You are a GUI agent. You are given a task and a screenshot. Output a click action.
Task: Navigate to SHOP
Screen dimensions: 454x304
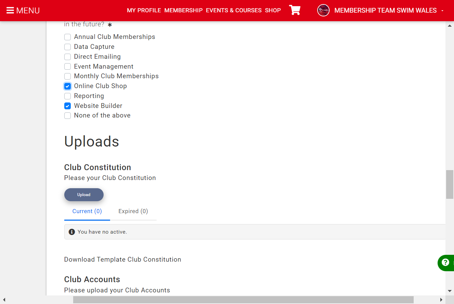(273, 10)
